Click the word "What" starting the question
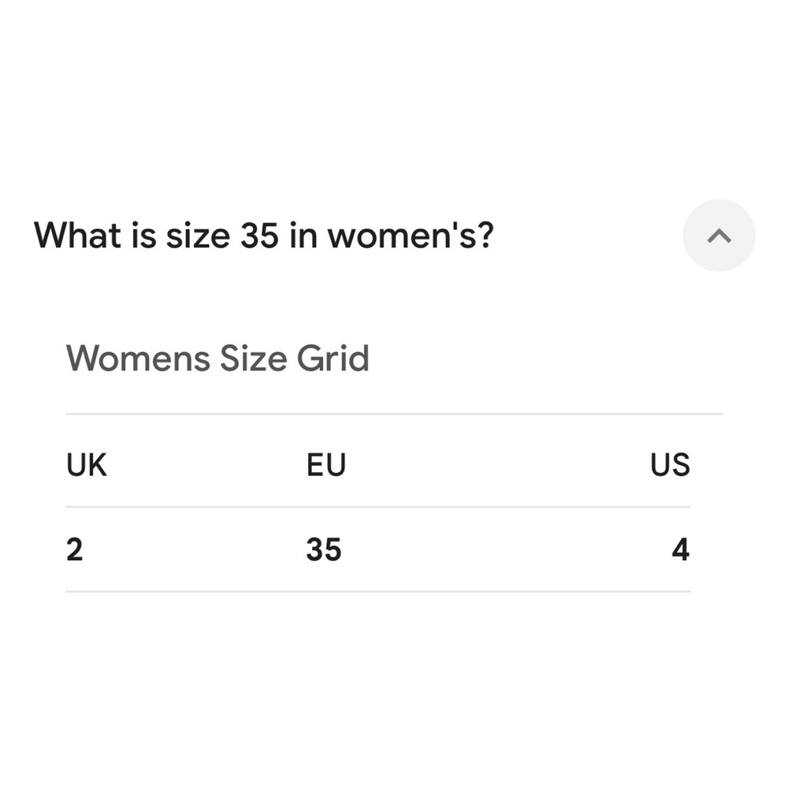 click(77, 235)
